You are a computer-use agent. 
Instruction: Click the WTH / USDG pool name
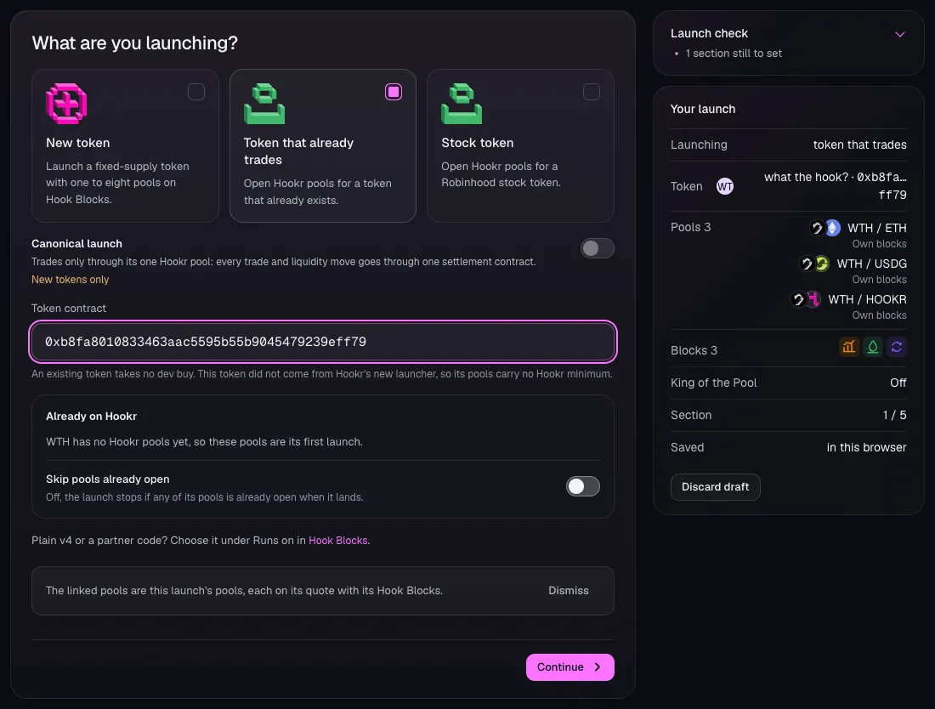coord(871,264)
